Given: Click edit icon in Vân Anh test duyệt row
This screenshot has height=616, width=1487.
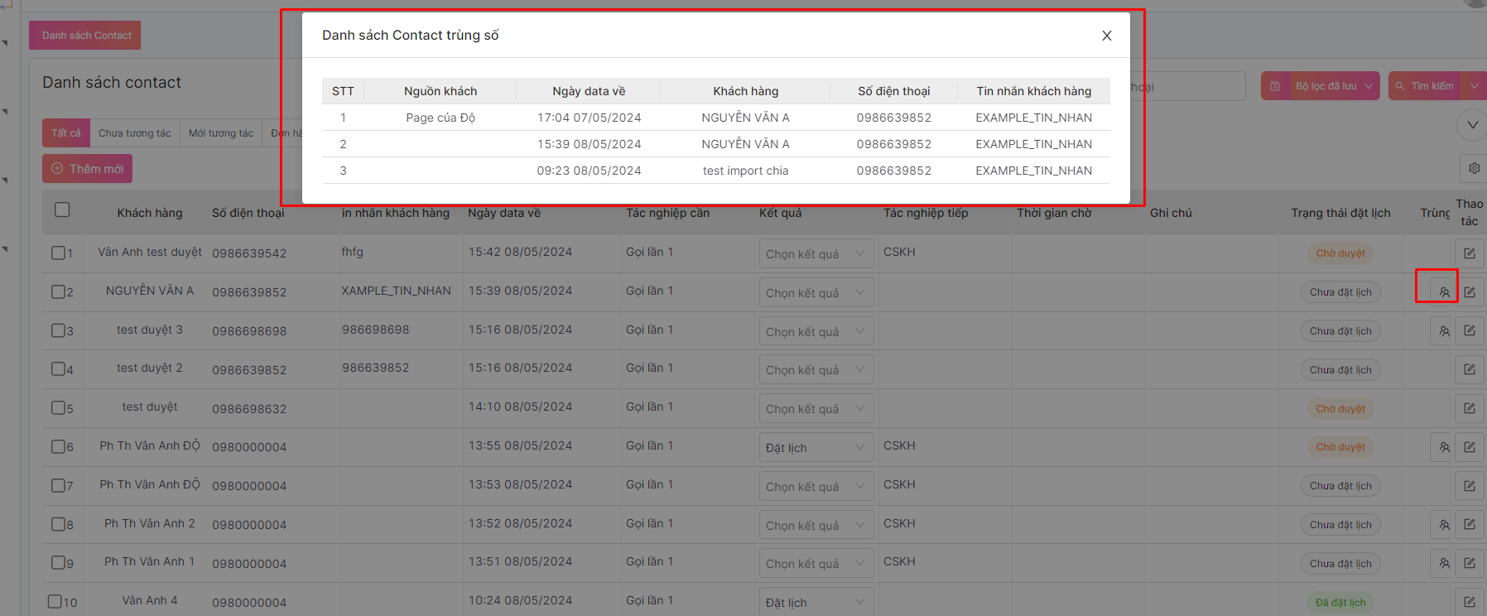Looking at the screenshot, I should point(1470,253).
